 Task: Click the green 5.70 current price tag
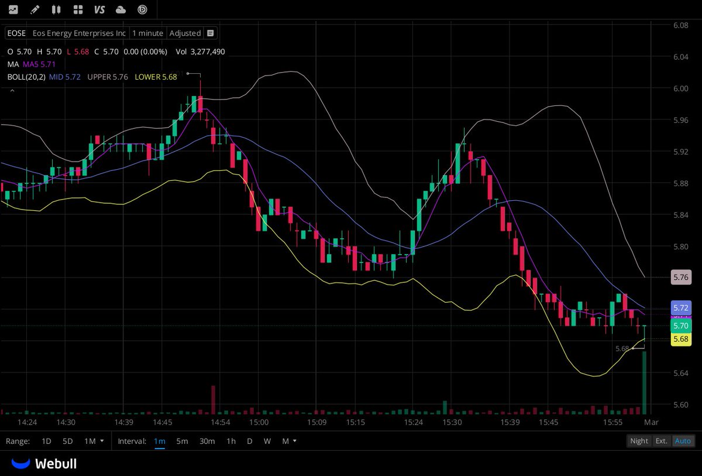coord(681,326)
